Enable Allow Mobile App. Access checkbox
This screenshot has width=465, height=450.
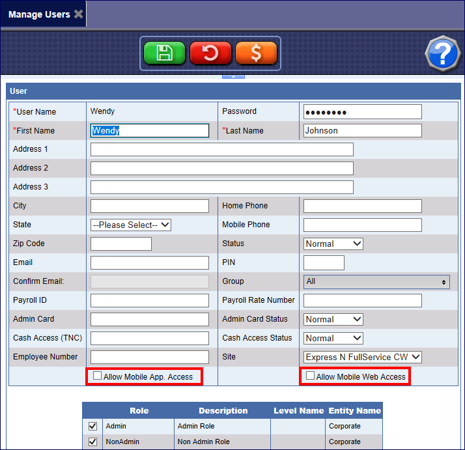click(x=98, y=376)
